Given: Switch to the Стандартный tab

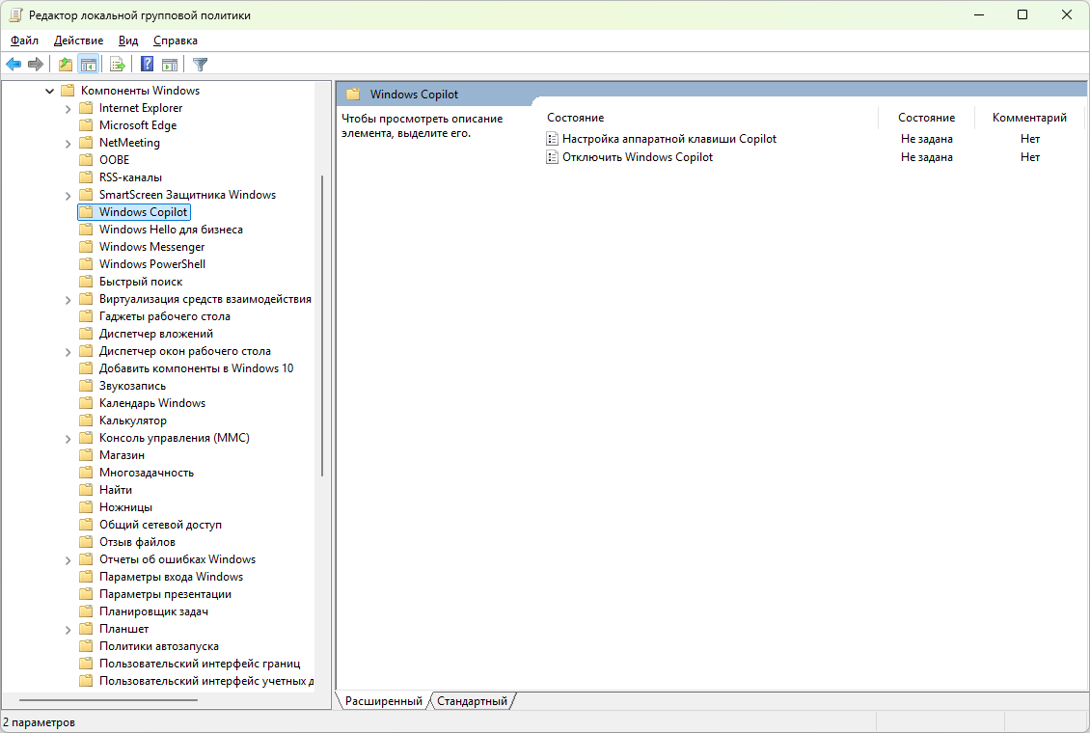Looking at the screenshot, I should pyautogui.click(x=472, y=701).
